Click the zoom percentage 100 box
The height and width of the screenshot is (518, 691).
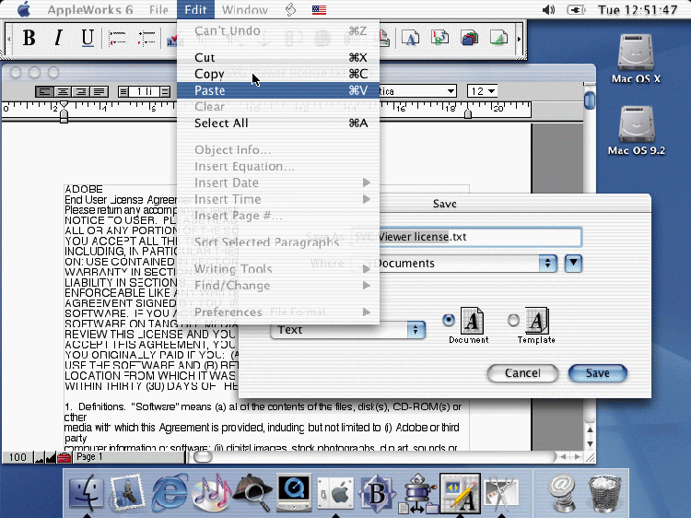coord(18,457)
